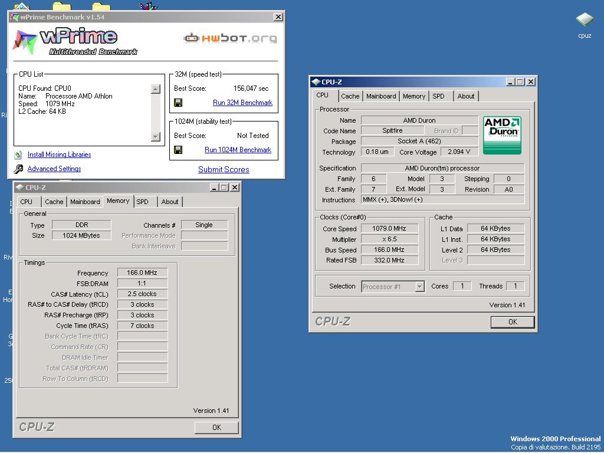Click the Rated FSB 332.0 MHz field

point(389,260)
